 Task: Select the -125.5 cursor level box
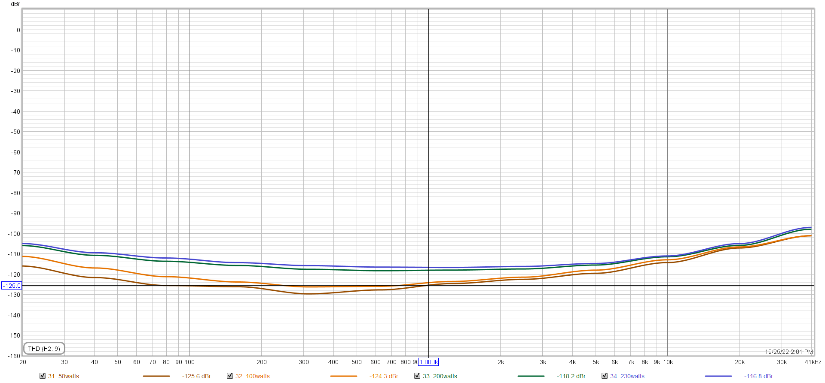tap(12, 286)
